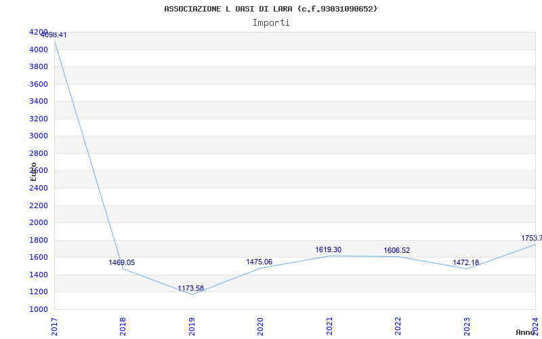Screen dimensions: 542x339
Task: Click the x-axis year 2017
Action: click(x=54, y=326)
